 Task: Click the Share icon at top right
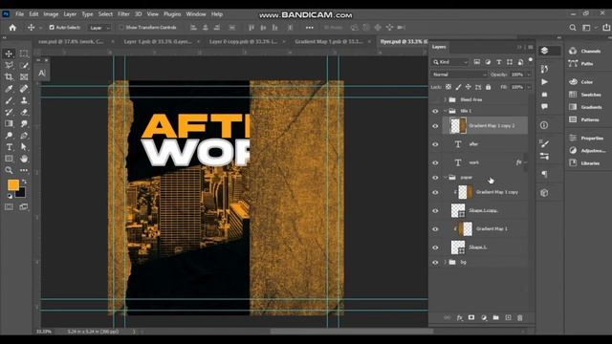[606, 28]
